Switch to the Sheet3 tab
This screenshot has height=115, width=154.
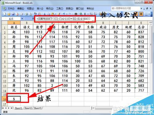pyautogui.click(x=38, y=108)
